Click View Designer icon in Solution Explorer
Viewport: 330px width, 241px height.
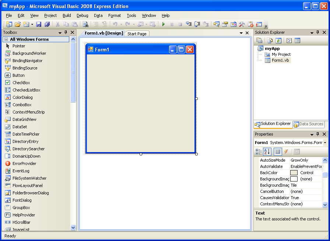click(297, 40)
